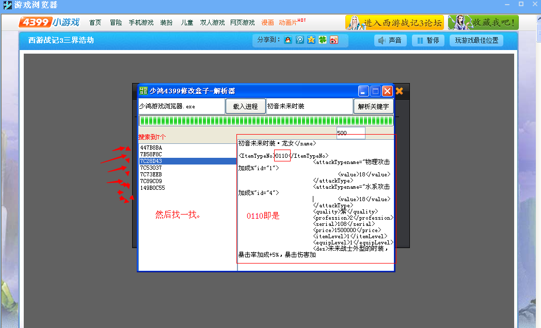The height and width of the screenshot is (328, 541).
Task: Click the 西游战记3三界浩劫 game title
Action: pos(61,40)
